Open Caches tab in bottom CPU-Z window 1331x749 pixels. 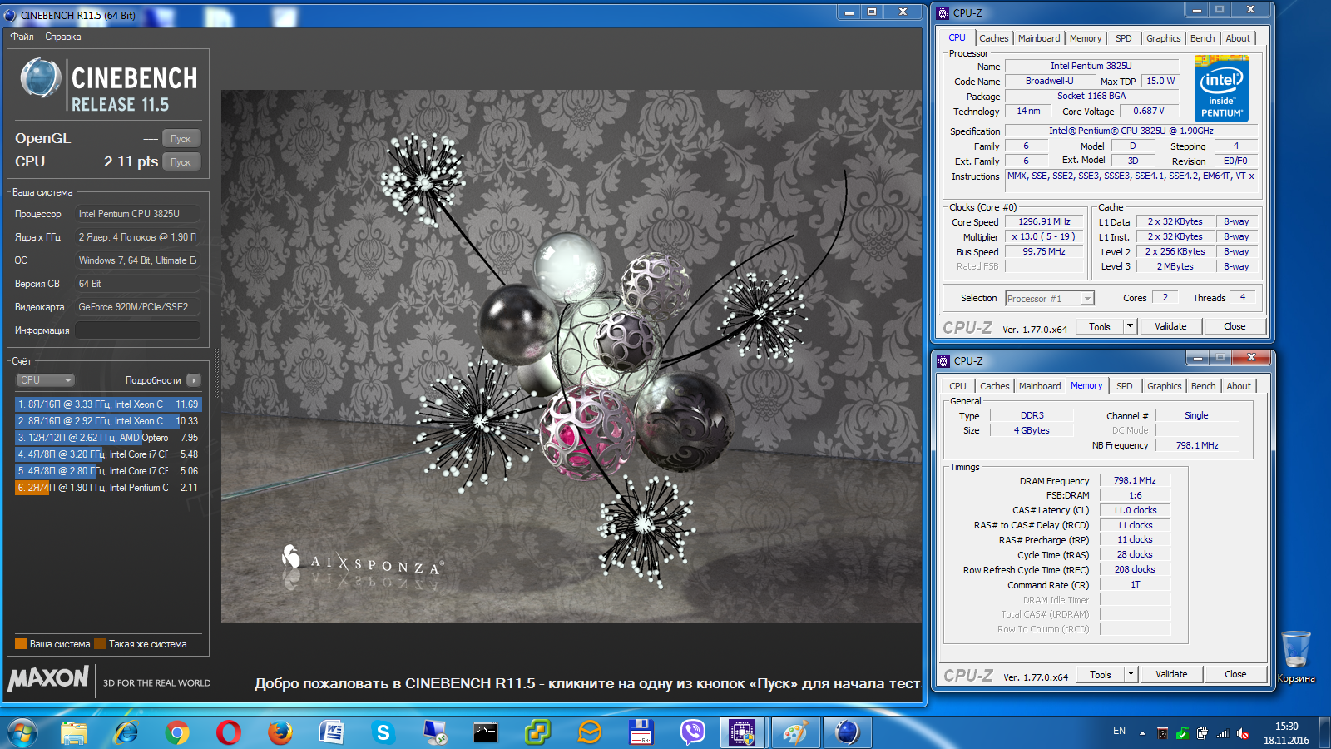tap(994, 386)
